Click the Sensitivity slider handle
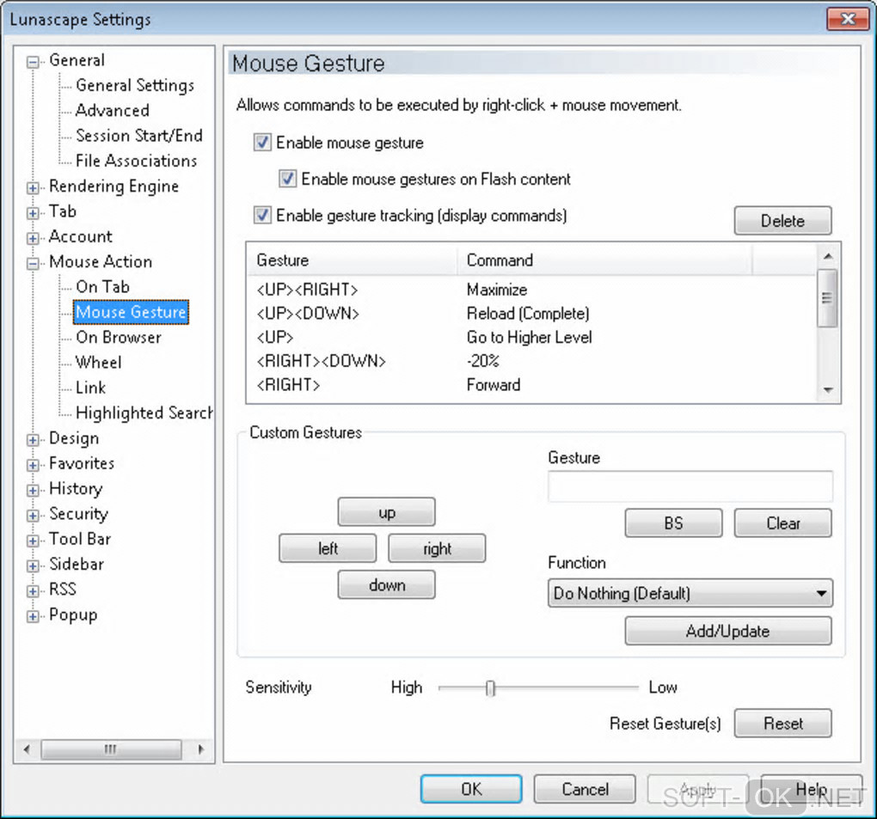This screenshot has width=877, height=819. click(x=490, y=688)
